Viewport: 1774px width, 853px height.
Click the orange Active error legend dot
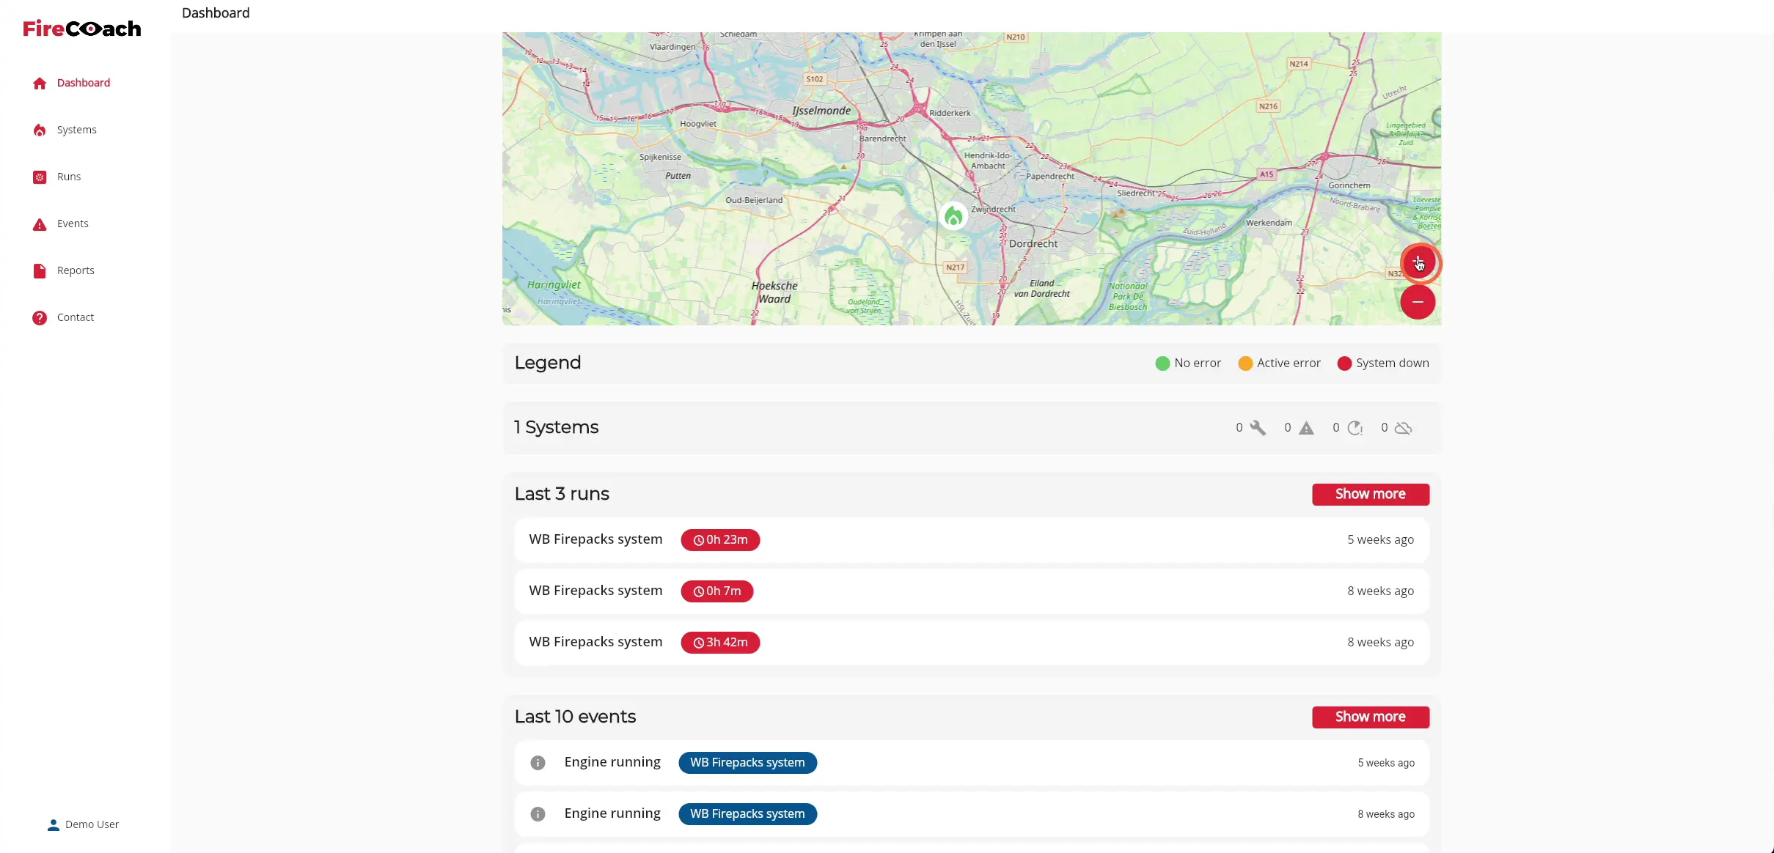pyautogui.click(x=1245, y=363)
